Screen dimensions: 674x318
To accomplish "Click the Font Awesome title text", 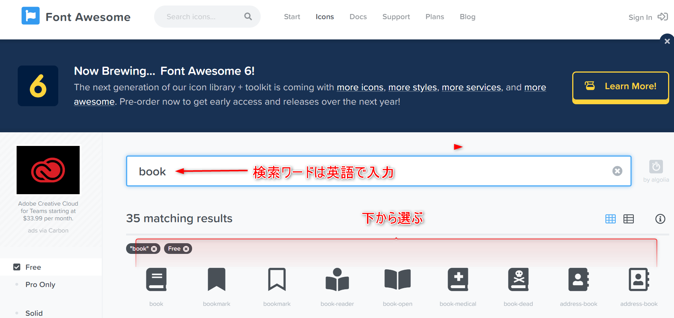I will click(88, 17).
